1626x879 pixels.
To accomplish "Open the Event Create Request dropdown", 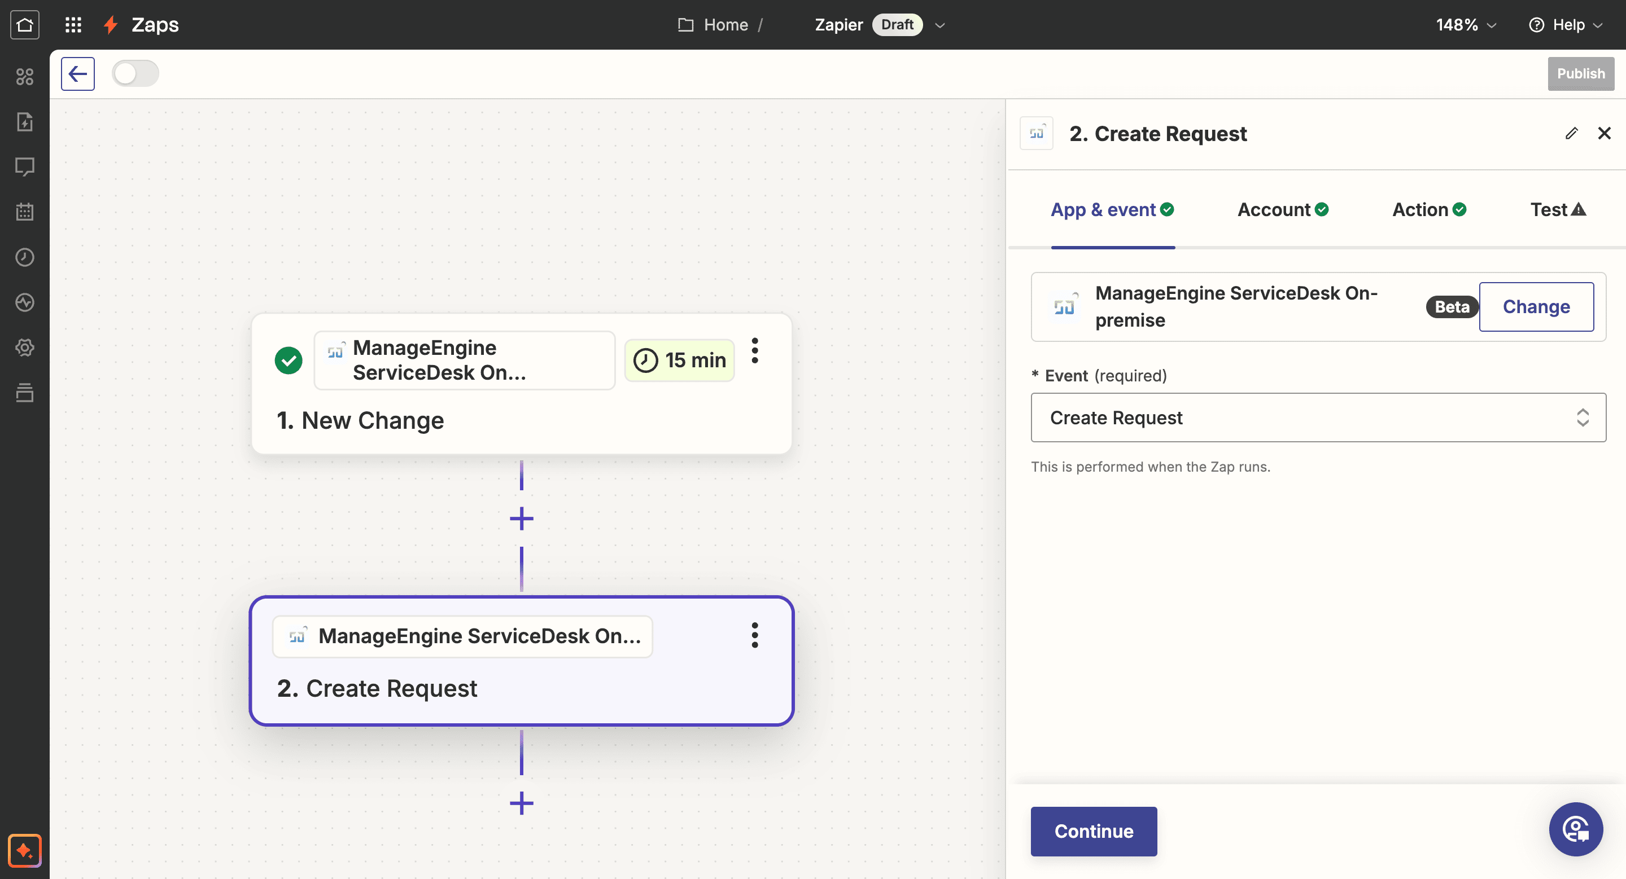I will click(1318, 417).
